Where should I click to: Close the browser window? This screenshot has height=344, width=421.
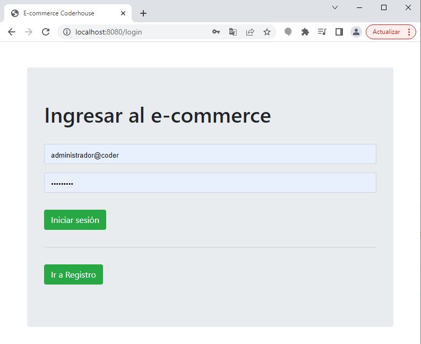click(x=408, y=7)
